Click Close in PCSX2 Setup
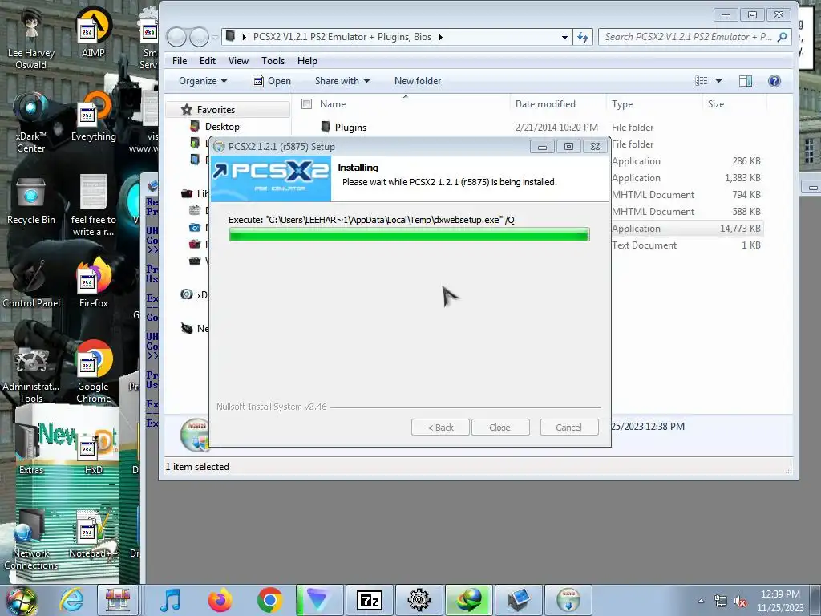This screenshot has width=821, height=616. click(499, 428)
